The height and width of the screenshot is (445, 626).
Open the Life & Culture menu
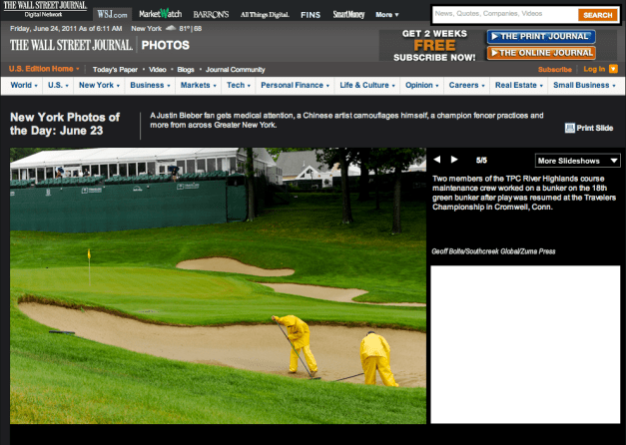[x=366, y=86]
